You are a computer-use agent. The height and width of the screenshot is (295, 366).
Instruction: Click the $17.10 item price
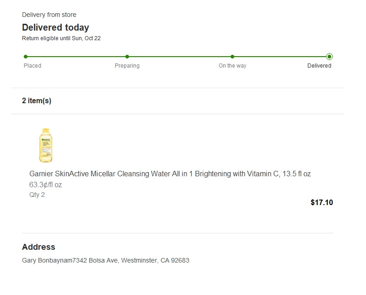point(322,203)
